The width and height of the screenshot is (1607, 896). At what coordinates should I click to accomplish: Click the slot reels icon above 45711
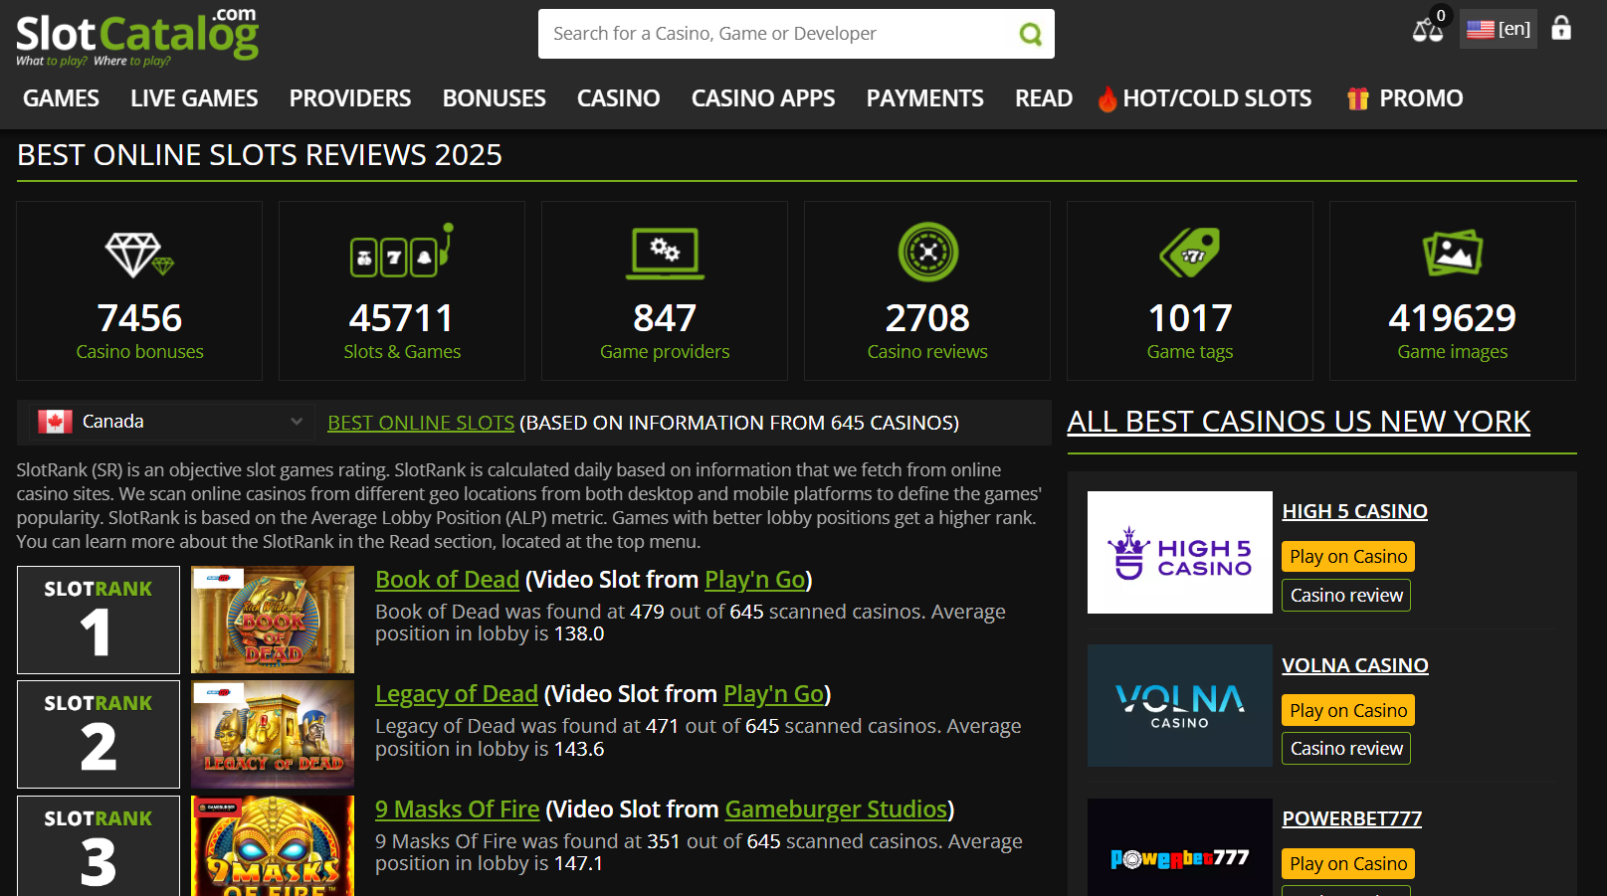[x=401, y=255]
